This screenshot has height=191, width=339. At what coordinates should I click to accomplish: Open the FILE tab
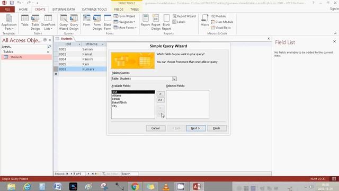click(7, 10)
